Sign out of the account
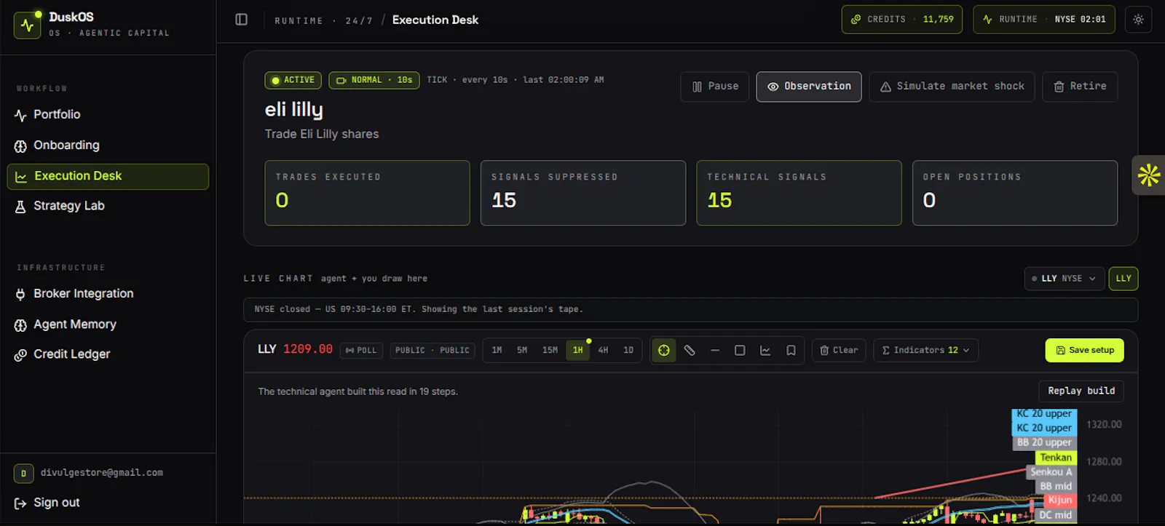 [x=47, y=503]
